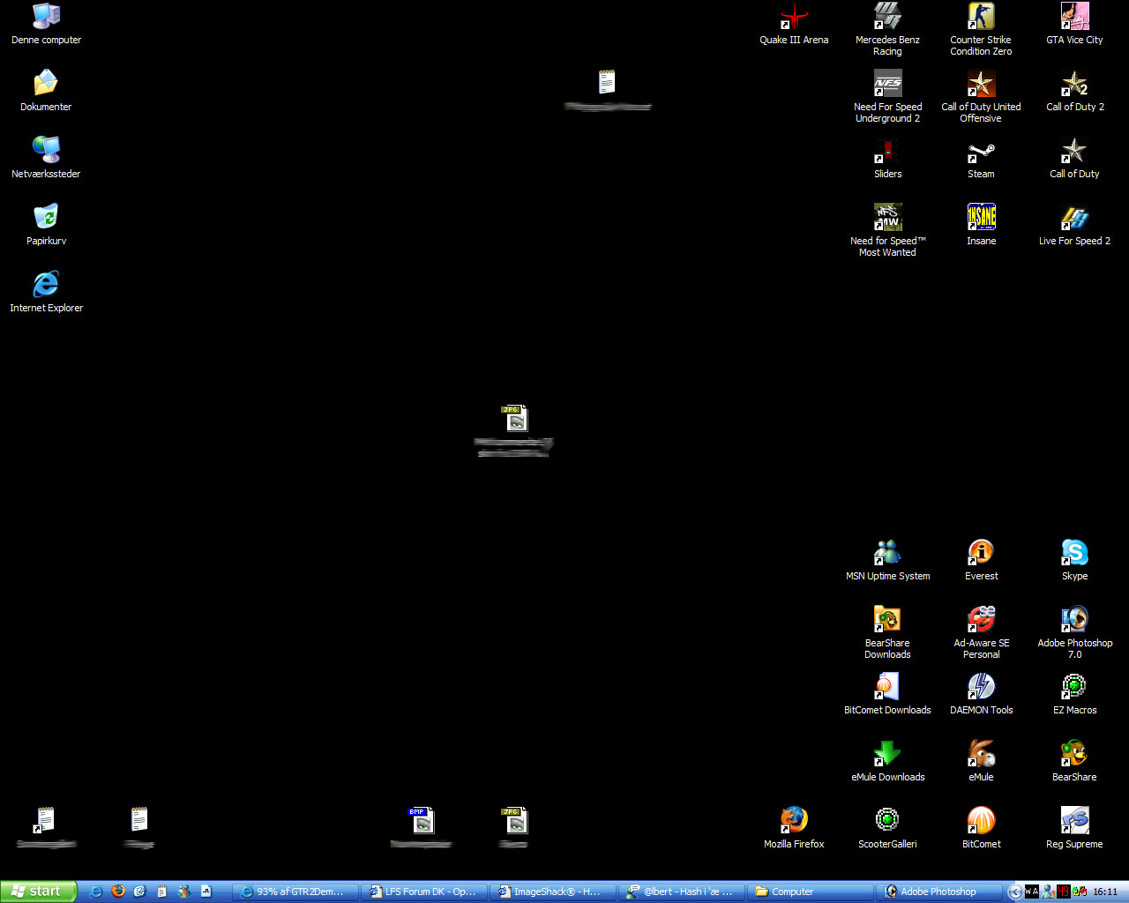1129x903 pixels.
Task: Select Need For Speed Underground 2 shortcut
Action: 887,96
